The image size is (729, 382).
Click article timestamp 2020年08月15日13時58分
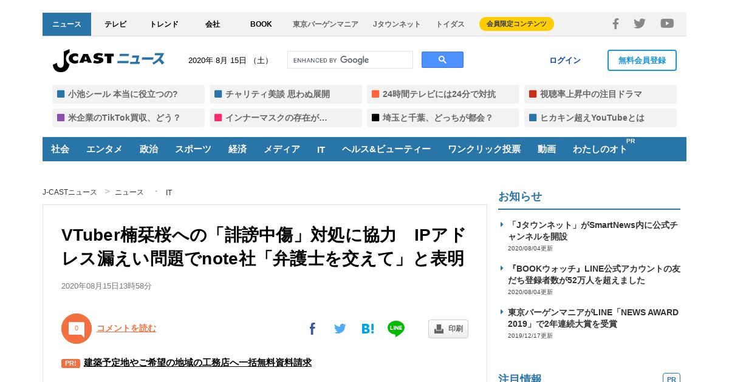pyautogui.click(x=106, y=286)
